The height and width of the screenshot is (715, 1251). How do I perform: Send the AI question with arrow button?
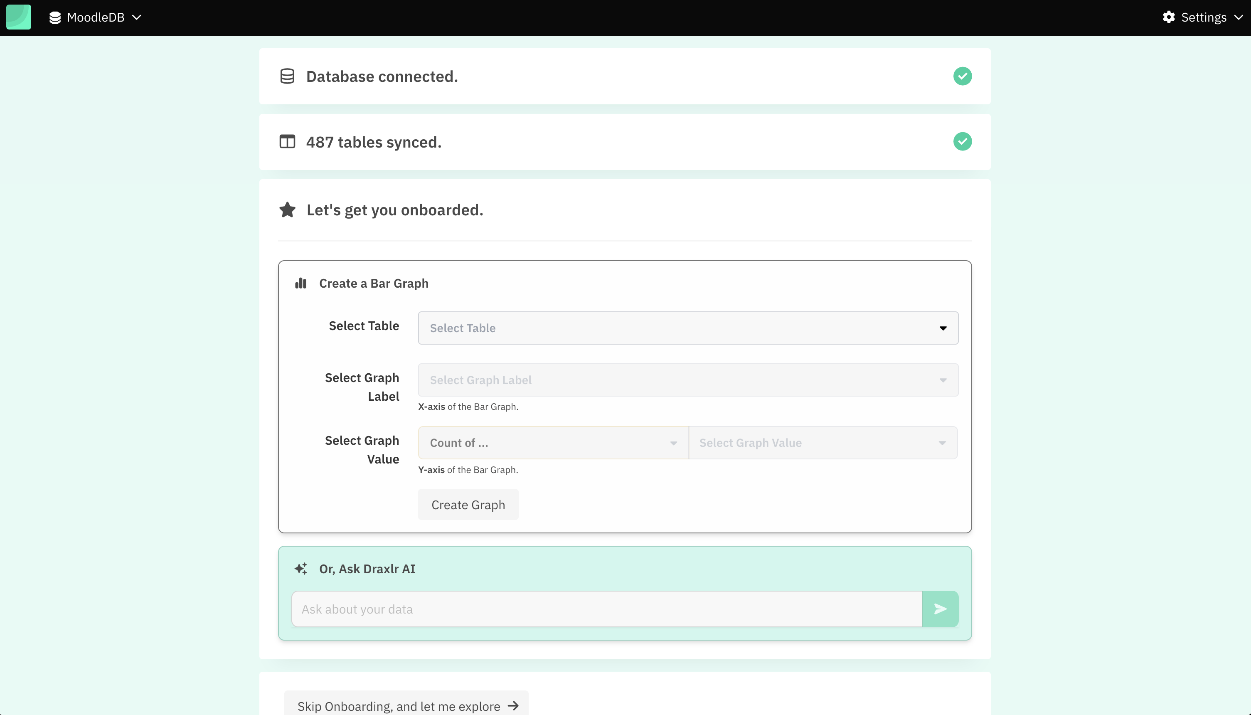[x=940, y=609]
